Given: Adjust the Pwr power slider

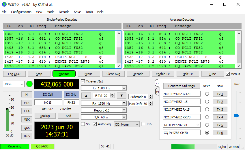Looking at the screenshot, I should pyautogui.click(x=236, y=116).
